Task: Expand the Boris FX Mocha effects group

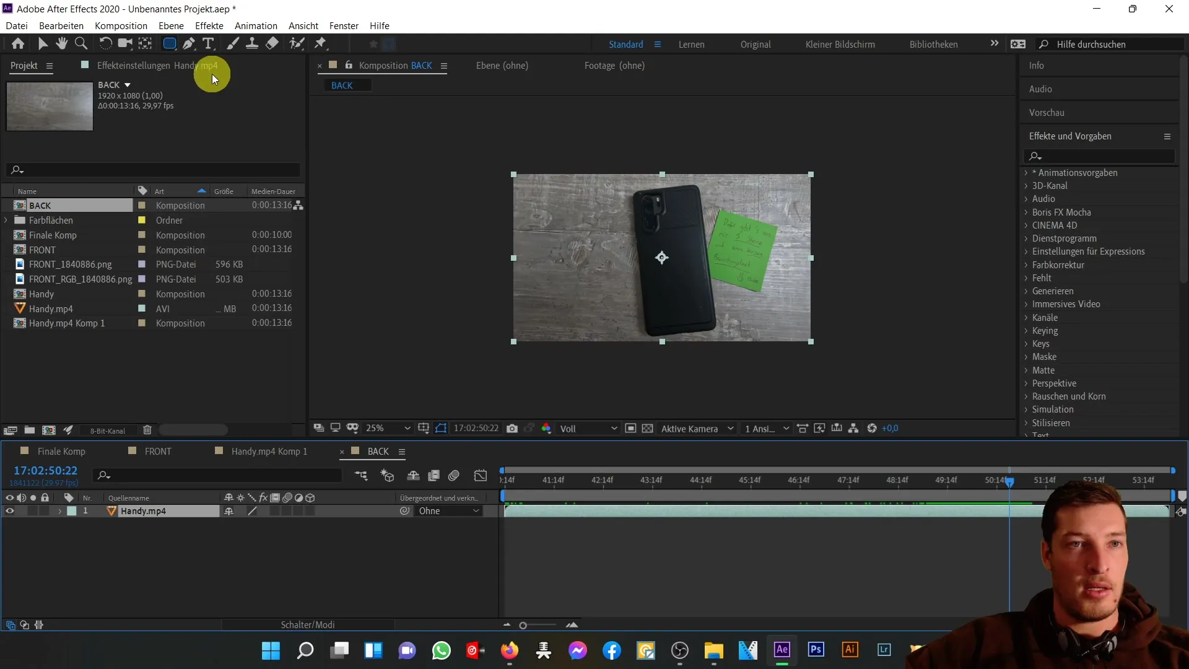Action: tap(1027, 212)
